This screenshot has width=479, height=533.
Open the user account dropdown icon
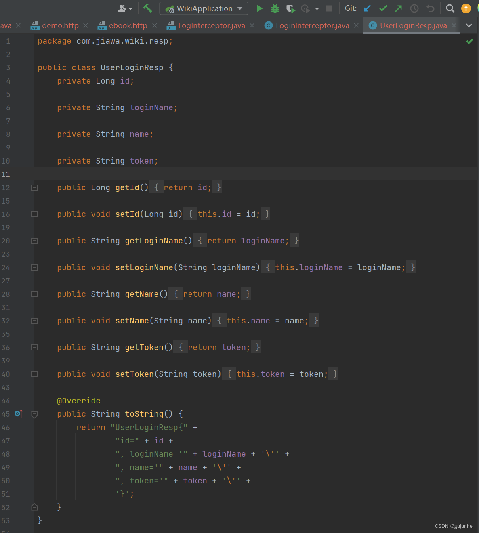(125, 8)
